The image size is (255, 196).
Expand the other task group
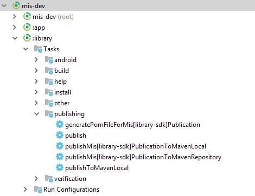coord(36,103)
